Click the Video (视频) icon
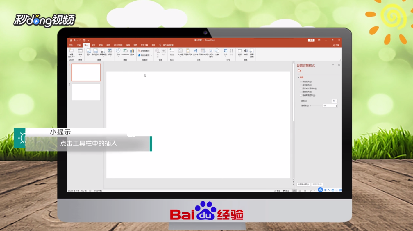The width and height of the screenshot is (413, 231). pos(240,51)
